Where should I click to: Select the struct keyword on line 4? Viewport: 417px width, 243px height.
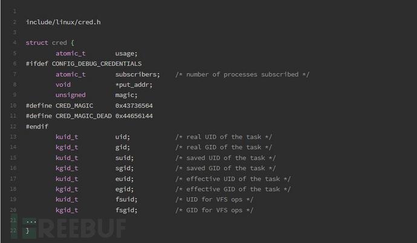click(37, 43)
